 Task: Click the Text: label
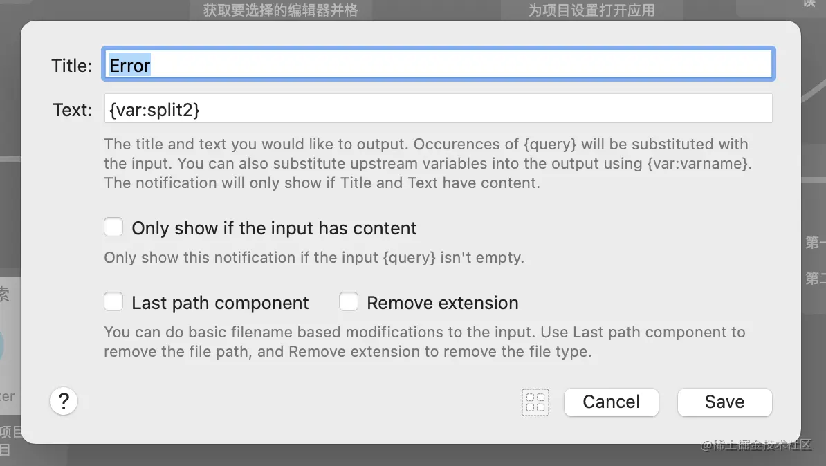[72, 110]
